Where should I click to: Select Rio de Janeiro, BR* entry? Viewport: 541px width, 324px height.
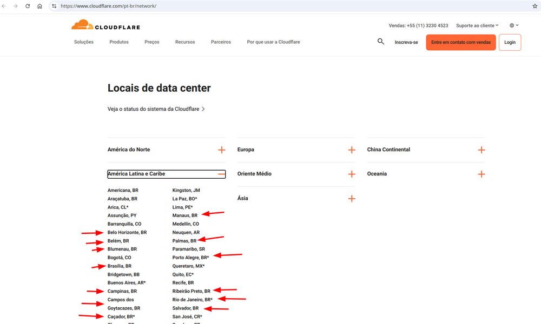(x=193, y=300)
